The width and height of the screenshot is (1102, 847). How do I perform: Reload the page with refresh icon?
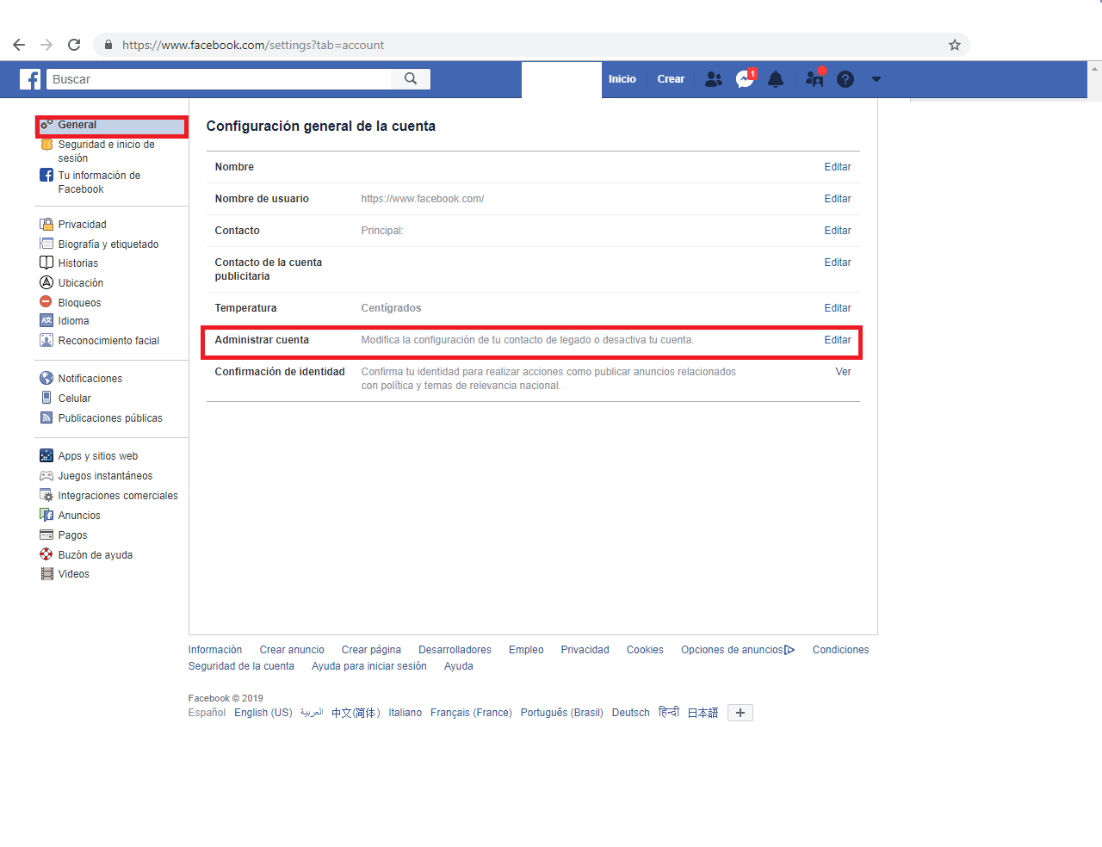coord(74,45)
